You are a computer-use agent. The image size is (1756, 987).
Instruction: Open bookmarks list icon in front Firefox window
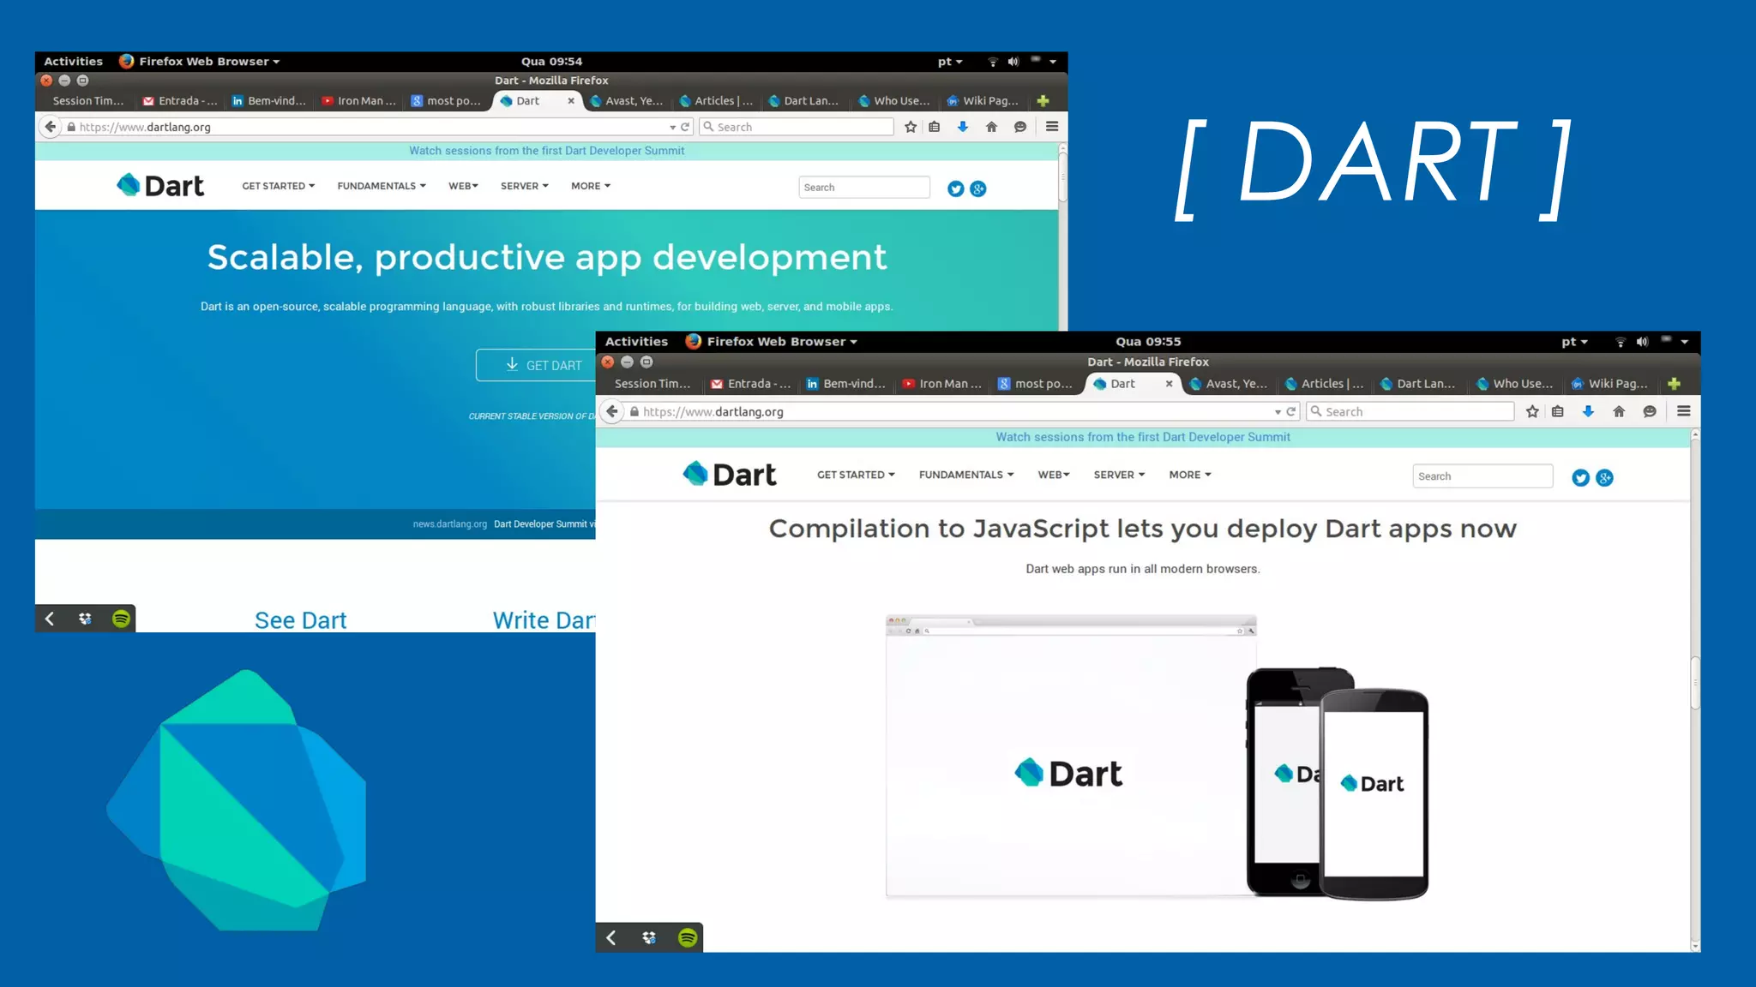pyautogui.click(x=1558, y=411)
